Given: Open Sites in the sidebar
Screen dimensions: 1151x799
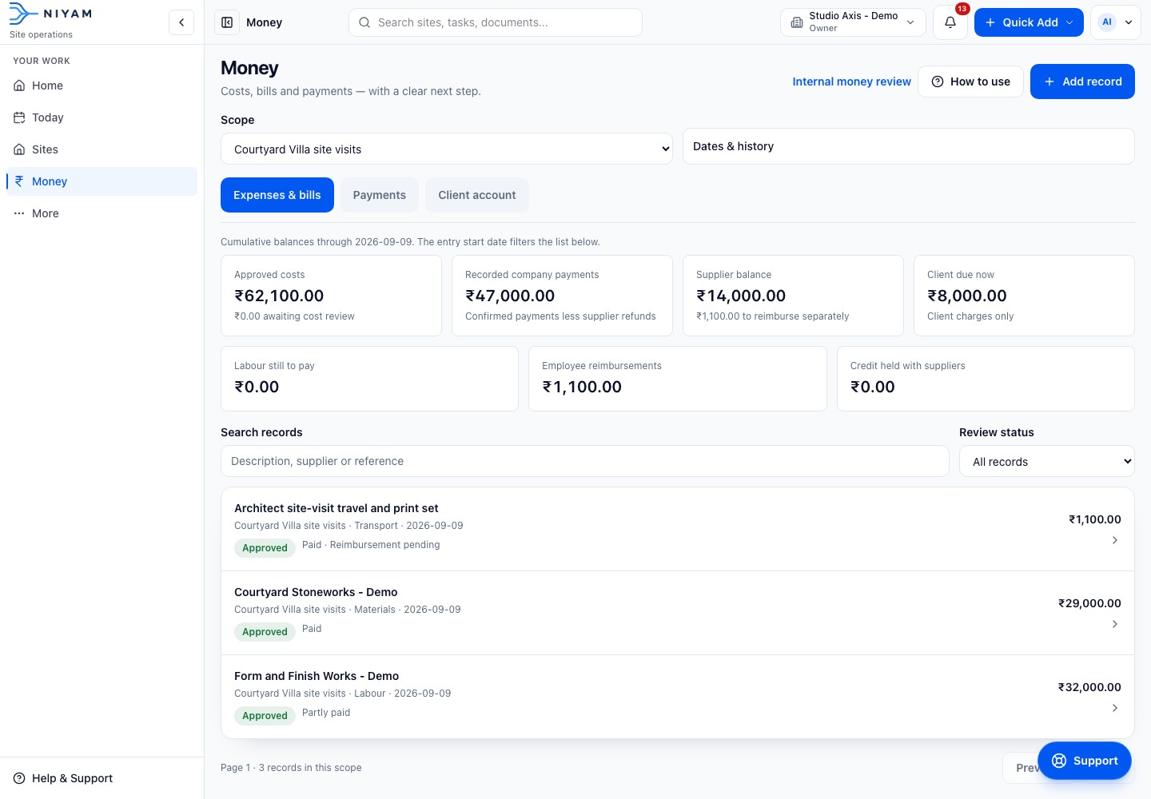Looking at the screenshot, I should 102,149.
